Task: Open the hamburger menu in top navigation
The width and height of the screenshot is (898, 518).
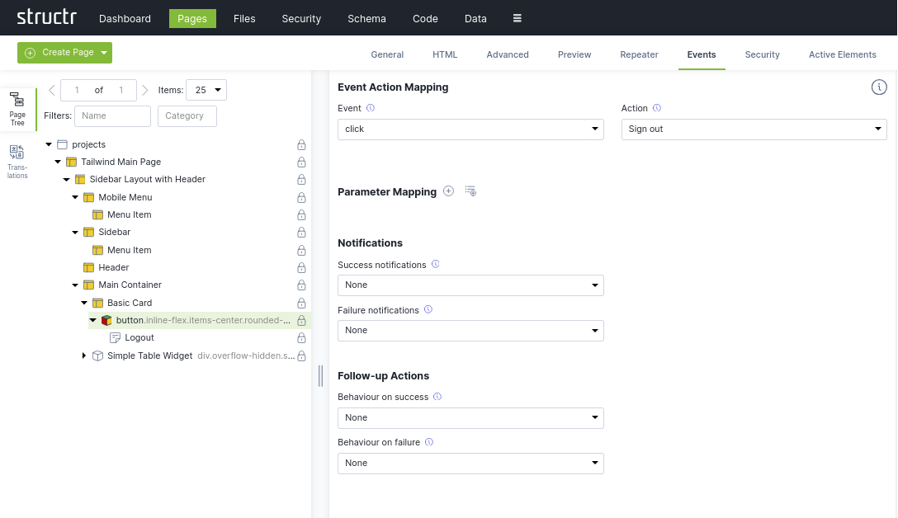Action: (x=517, y=18)
